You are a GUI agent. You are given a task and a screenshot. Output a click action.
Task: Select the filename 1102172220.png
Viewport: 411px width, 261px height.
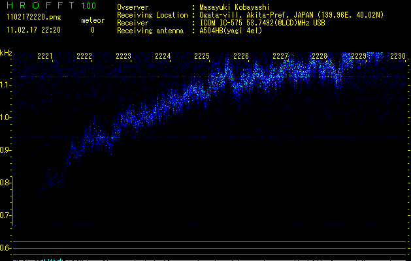34,18
